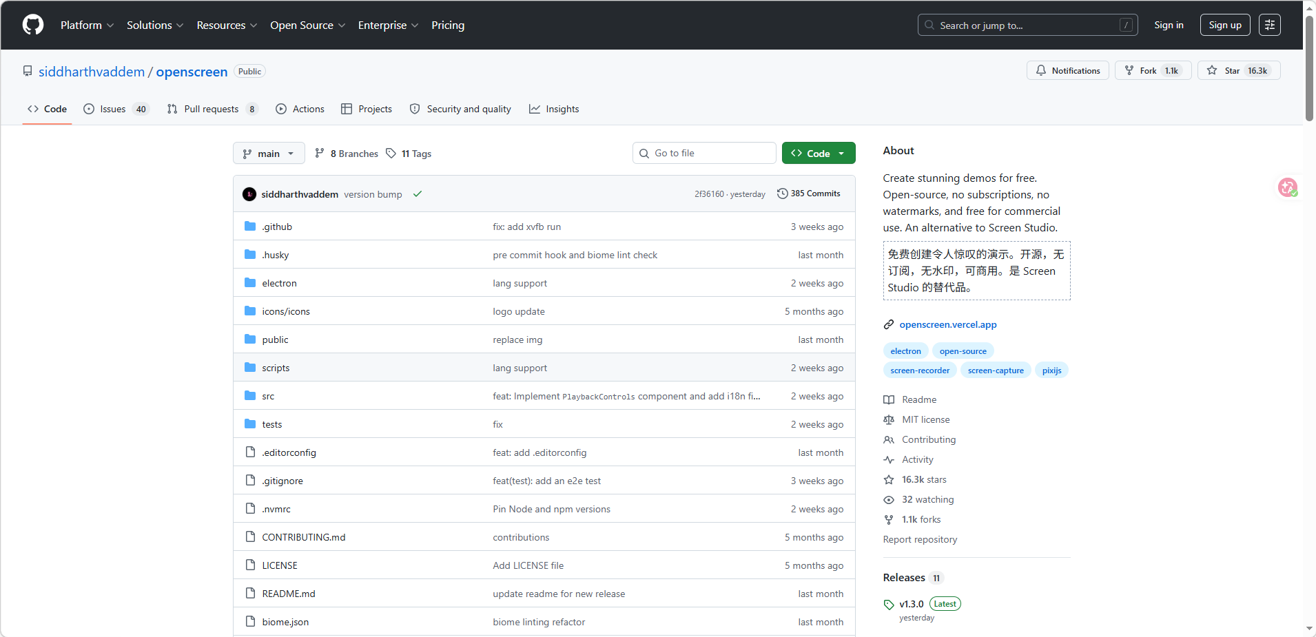Switch to the Pull requests tab
The width and height of the screenshot is (1316, 637).
pos(212,109)
